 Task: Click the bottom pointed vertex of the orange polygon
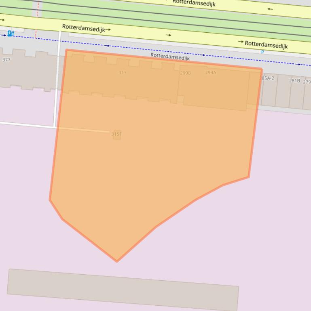117,261
